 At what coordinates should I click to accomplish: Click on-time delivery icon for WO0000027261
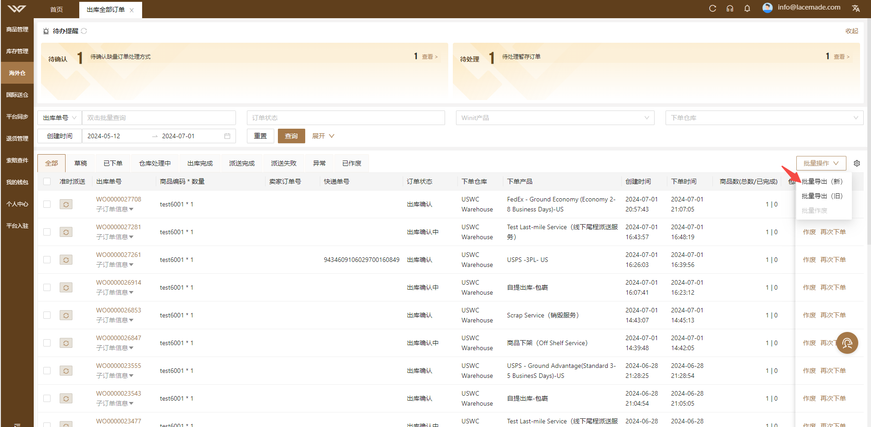66,260
